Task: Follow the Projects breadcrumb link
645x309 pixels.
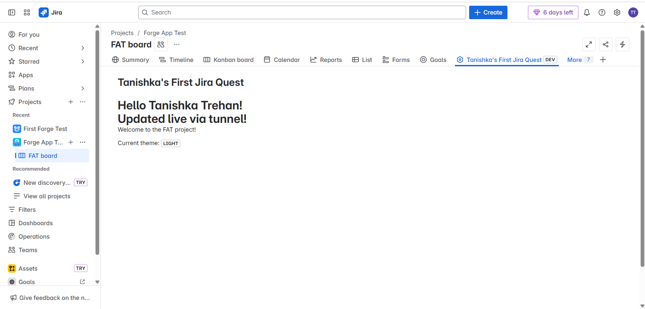Action: 122,33
